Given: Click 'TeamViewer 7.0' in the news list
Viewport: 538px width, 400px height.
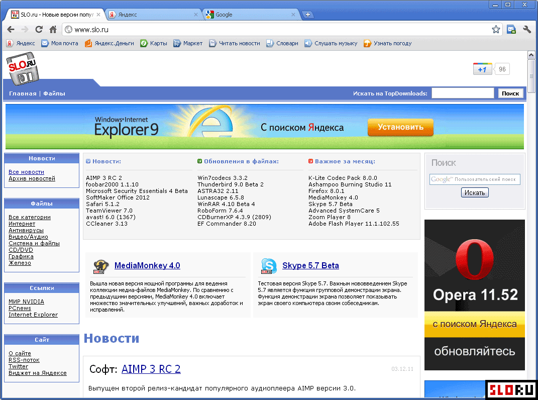Looking at the screenshot, I should pyautogui.click(x=109, y=211).
